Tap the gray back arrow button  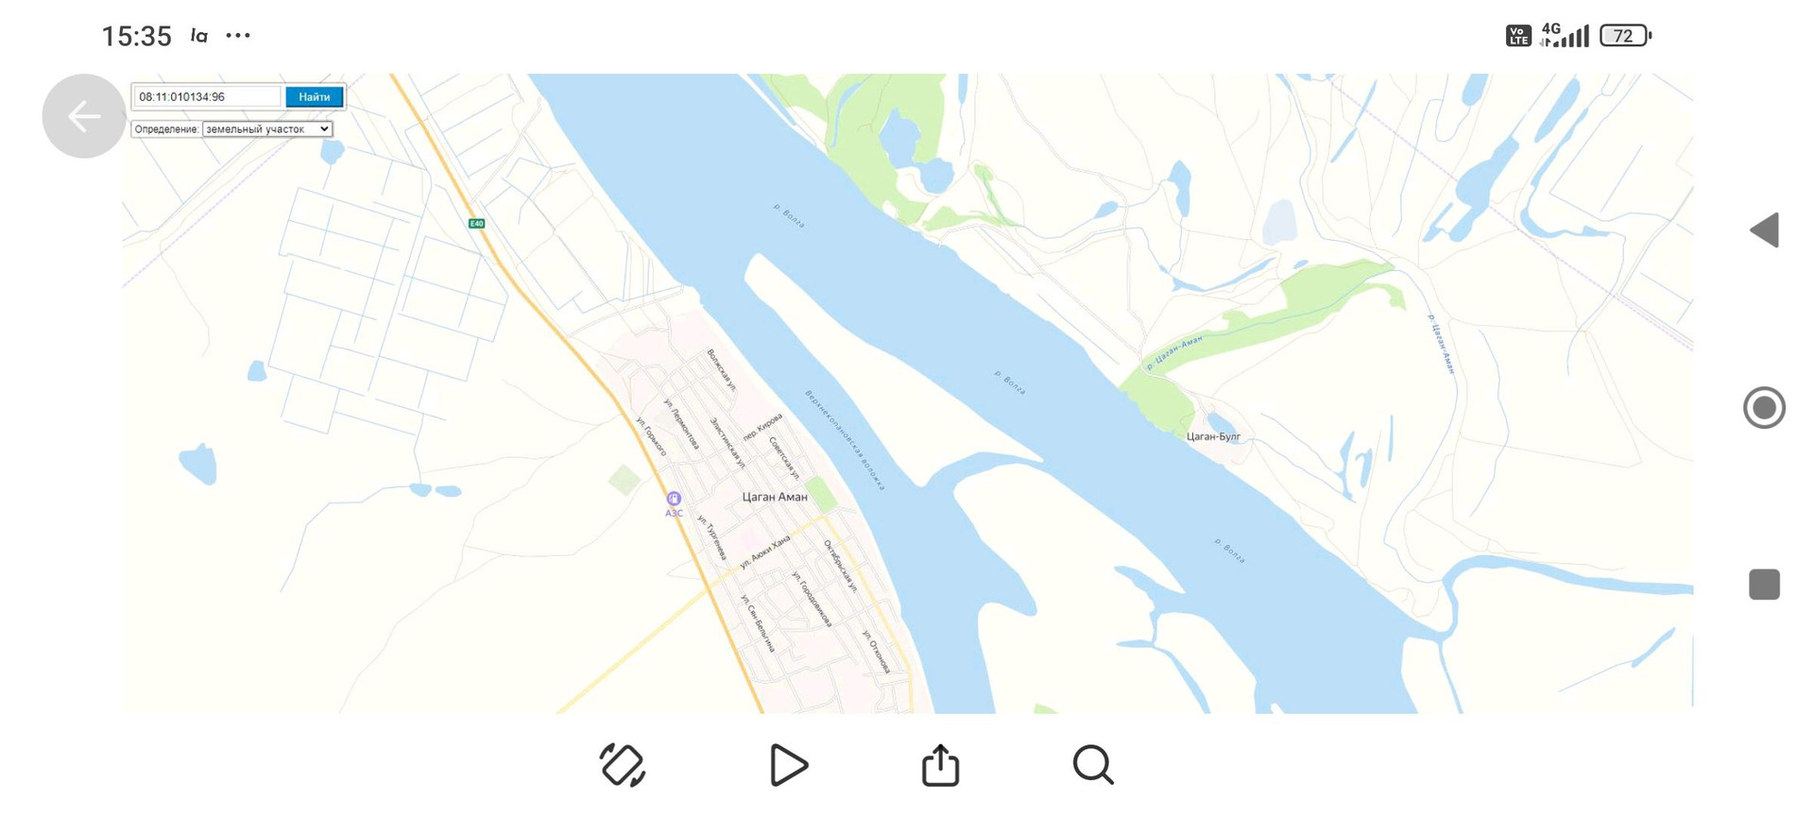tap(84, 116)
